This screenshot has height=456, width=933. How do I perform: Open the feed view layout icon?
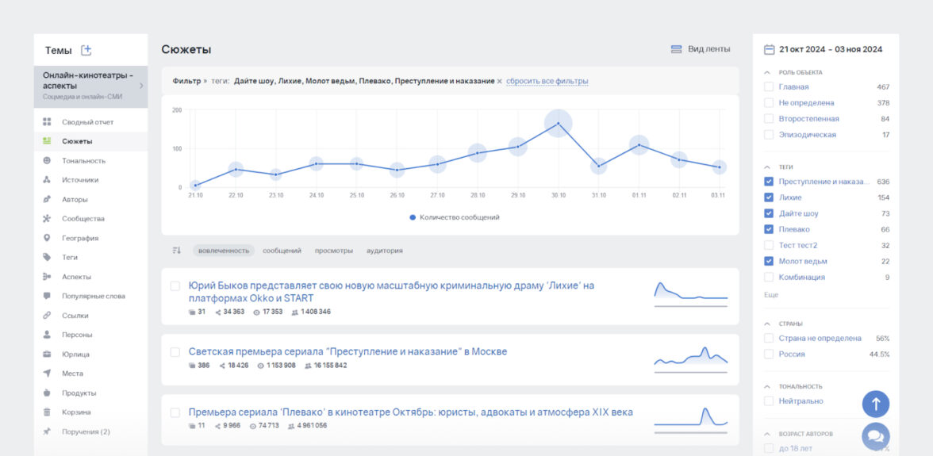tap(676, 49)
